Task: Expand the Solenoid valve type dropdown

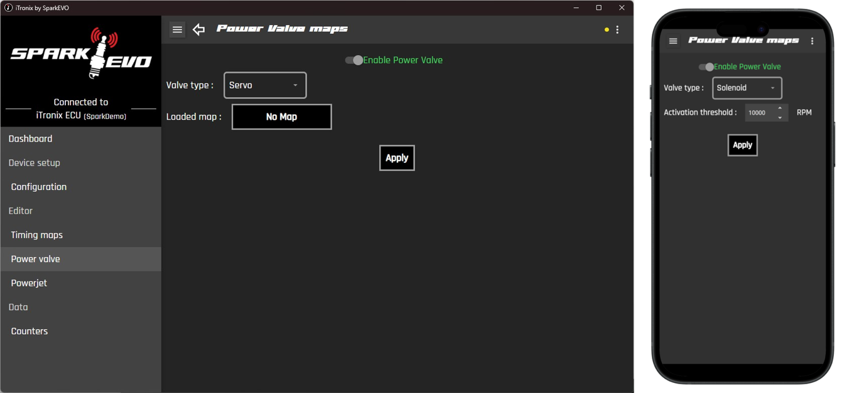Action: pyautogui.click(x=747, y=88)
